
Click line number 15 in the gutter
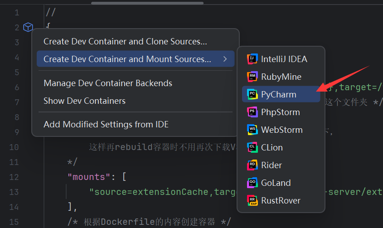(14, 222)
